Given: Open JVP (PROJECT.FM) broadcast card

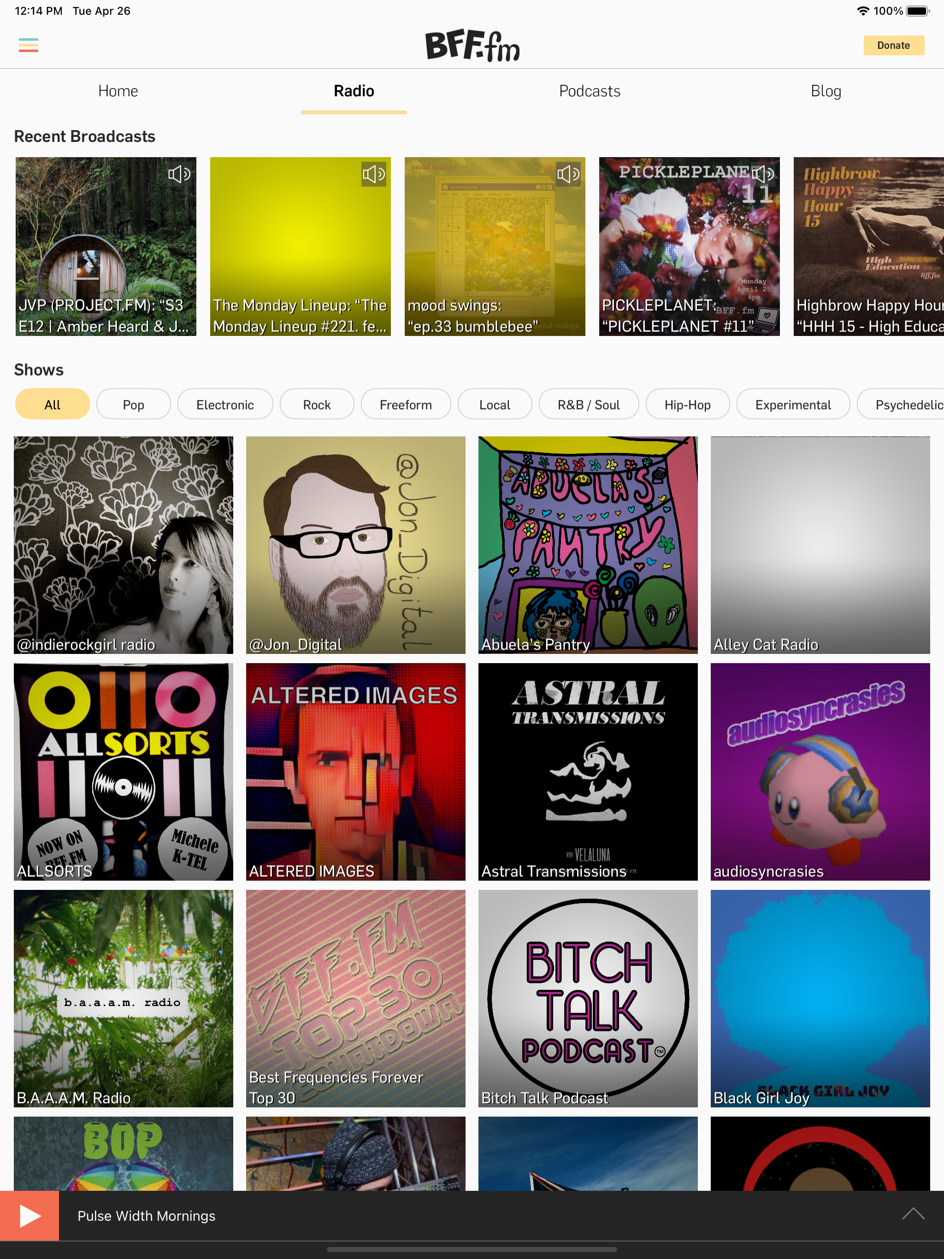Looking at the screenshot, I should pos(106,247).
